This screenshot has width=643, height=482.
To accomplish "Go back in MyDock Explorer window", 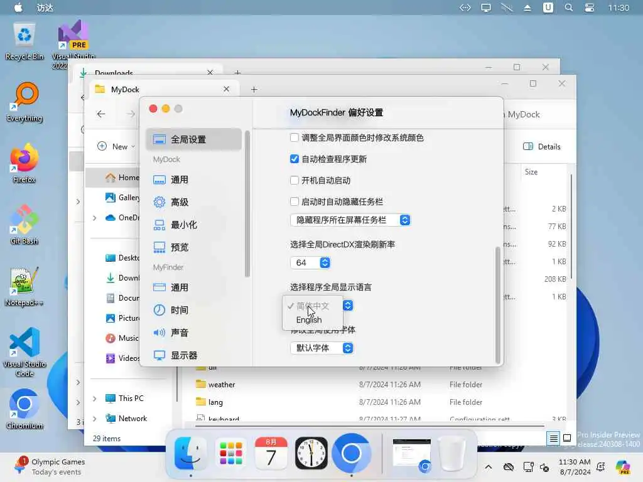I will pyautogui.click(x=101, y=114).
